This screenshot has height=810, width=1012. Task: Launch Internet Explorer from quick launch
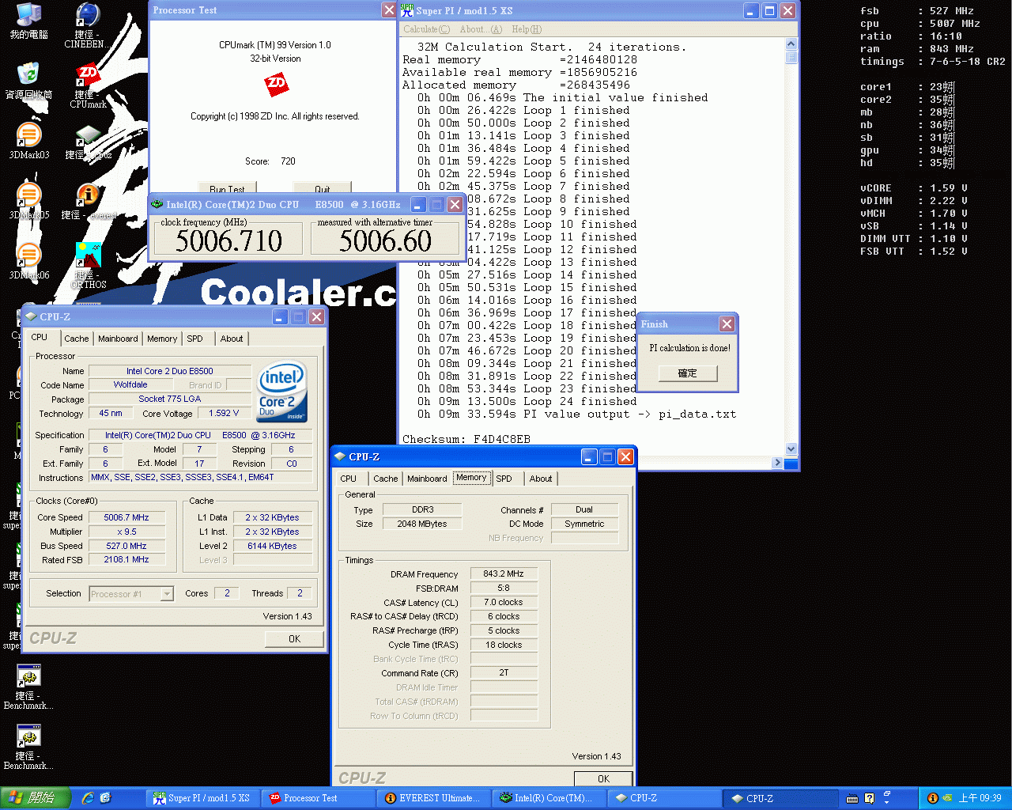pyautogui.click(x=88, y=798)
